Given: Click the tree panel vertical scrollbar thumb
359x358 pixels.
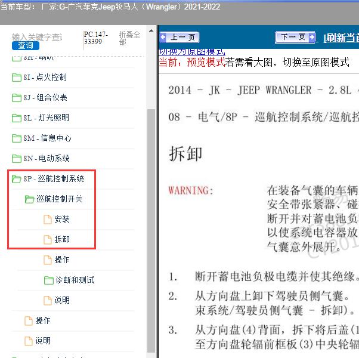Looking at the screenshot, I should [x=151, y=230].
